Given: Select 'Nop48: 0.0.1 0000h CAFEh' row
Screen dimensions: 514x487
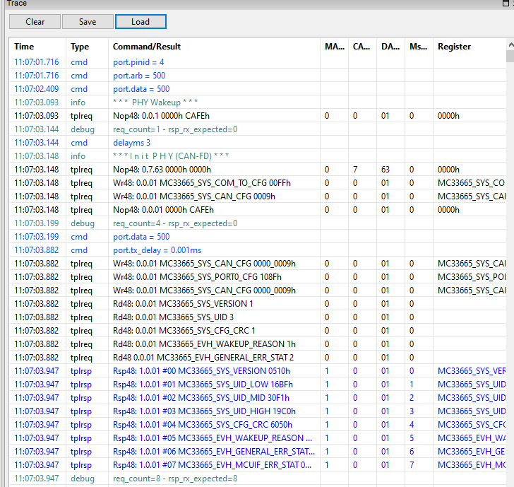Looking at the screenshot, I should (257, 116).
